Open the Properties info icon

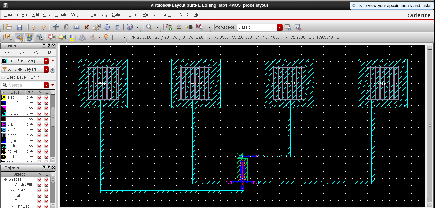pos(107,27)
